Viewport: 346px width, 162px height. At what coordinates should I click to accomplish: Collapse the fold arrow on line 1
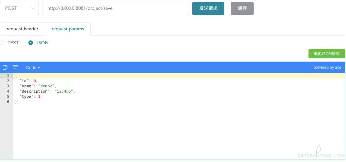11,76
